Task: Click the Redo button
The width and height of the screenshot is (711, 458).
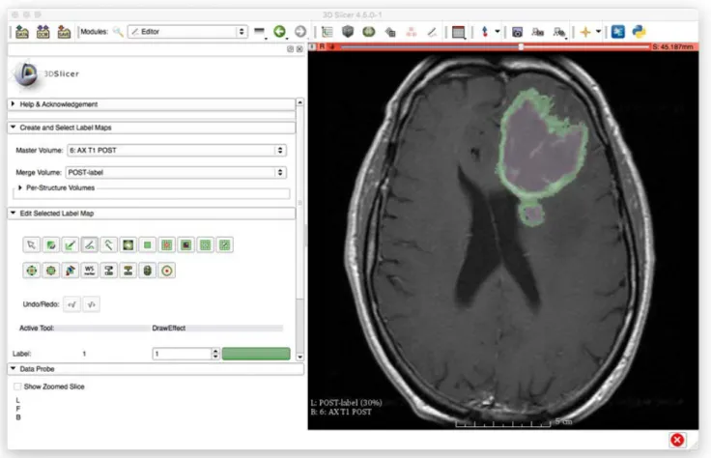Action: [x=92, y=304]
